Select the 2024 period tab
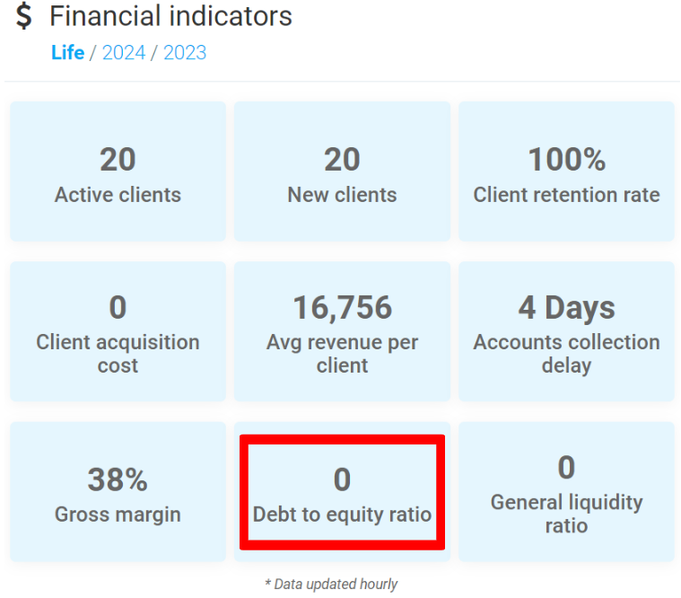This screenshot has height=598, width=681. point(124,52)
